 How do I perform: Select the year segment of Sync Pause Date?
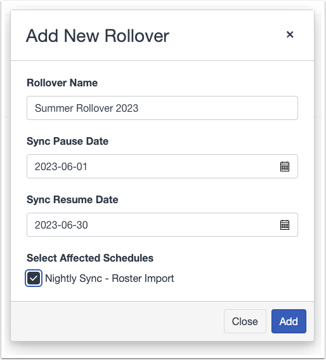pos(44,167)
